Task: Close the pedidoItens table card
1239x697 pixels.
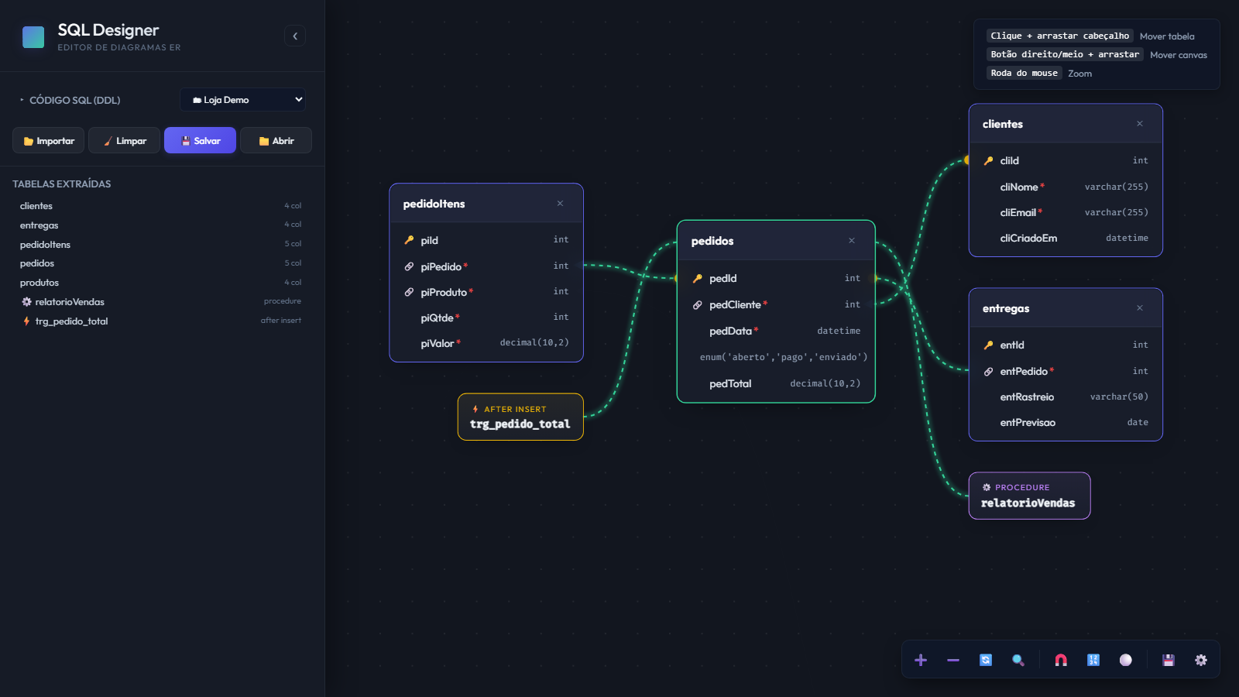Action: [x=560, y=204]
